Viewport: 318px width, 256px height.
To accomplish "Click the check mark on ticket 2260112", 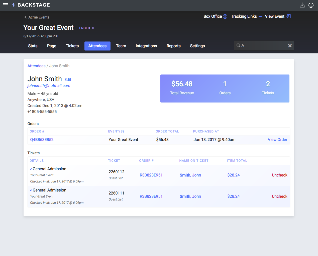I will [x=31, y=169].
